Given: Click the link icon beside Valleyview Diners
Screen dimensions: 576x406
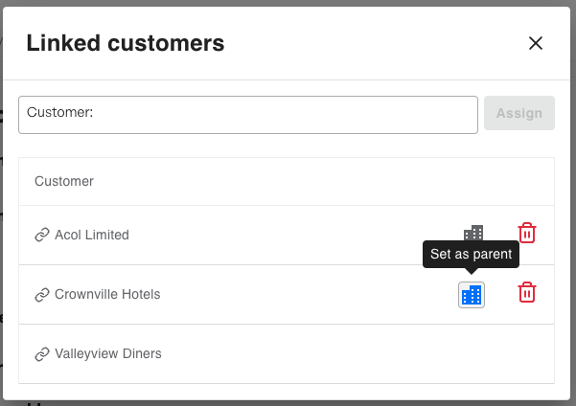Looking at the screenshot, I should pos(41,354).
